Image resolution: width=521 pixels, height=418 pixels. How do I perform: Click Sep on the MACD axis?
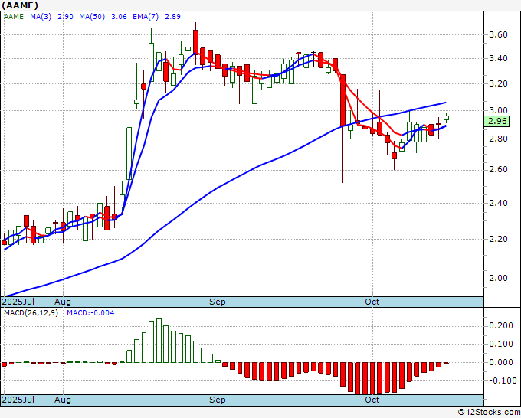(x=218, y=400)
